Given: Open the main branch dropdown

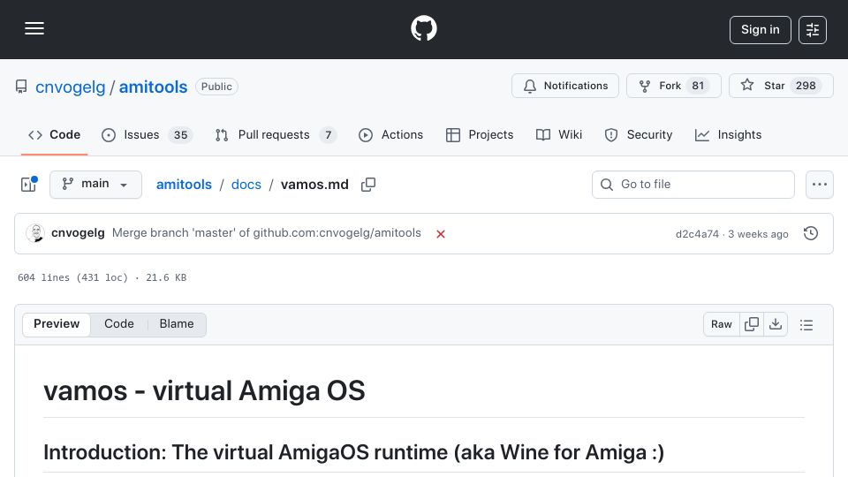Looking at the screenshot, I should pyautogui.click(x=95, y=185).
